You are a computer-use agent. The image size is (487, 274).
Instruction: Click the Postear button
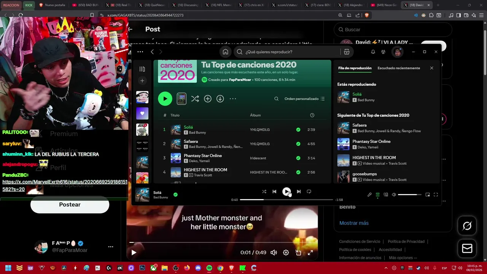coord(70,205)
